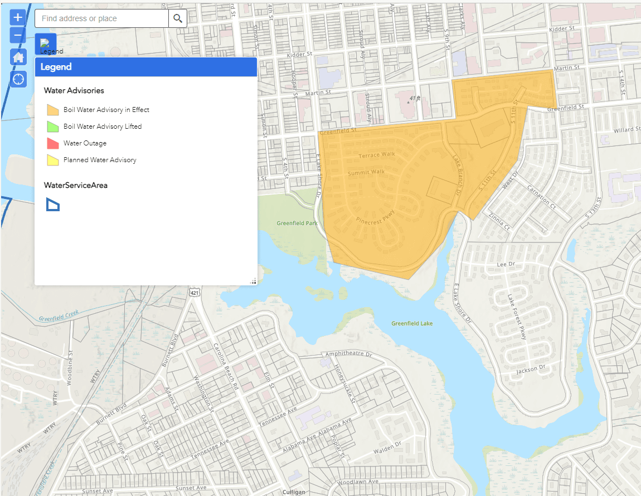
Task: Click the WaterServiceArea blue outline symbol
Action: click(x=53, y=205)
